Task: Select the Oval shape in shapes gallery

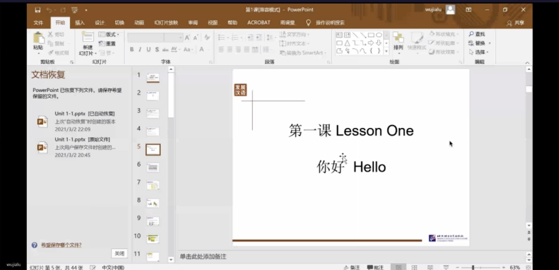Action: click(x=379, y=35)
